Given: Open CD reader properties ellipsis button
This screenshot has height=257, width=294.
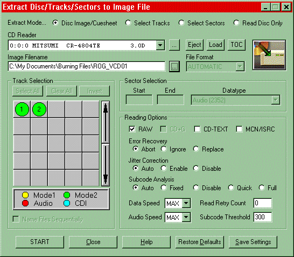Looking at the screenshot, I should pos(174,45).
